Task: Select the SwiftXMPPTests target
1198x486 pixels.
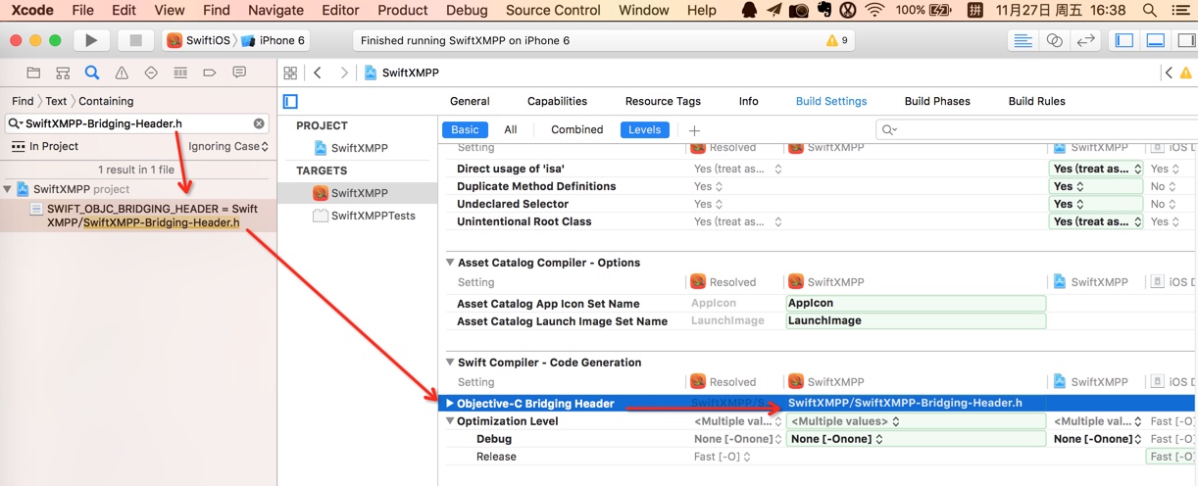Action: 373,216
